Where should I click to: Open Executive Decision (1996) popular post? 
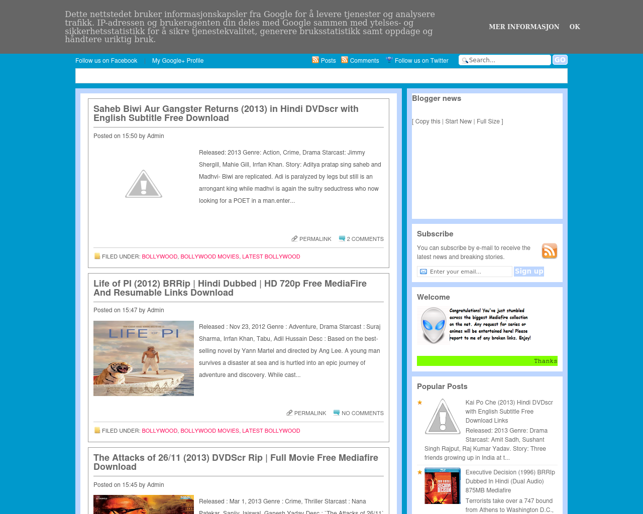point(510,481)
